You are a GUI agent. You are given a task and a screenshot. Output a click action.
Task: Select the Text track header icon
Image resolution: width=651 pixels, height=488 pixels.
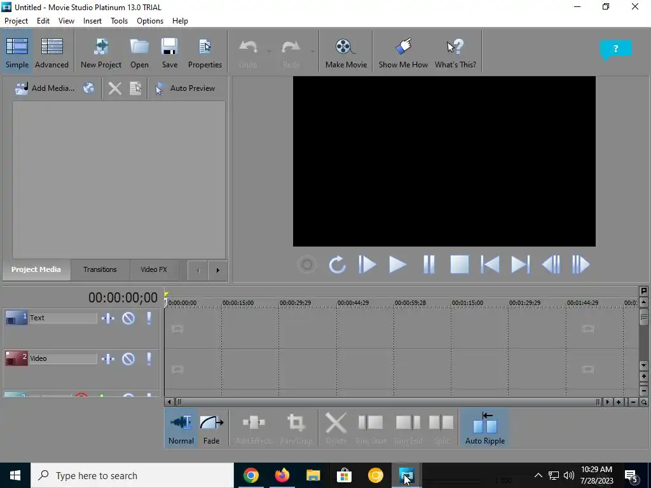pyautogui.click(x=16, y=318)
